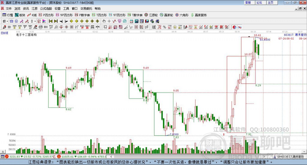This screenshot has height=165, width=307.
Task: Click the calendar icon in toolbar
Action: pyautogui.click(x=131, y=21)
